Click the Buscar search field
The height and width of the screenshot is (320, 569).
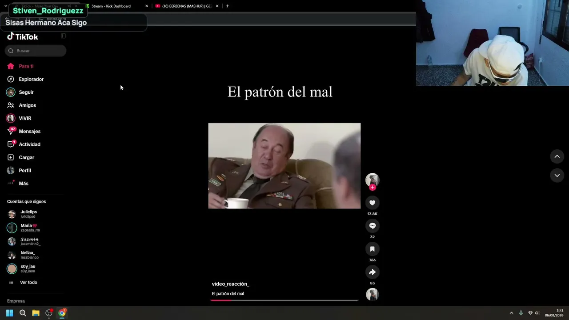tap(36, 51)
